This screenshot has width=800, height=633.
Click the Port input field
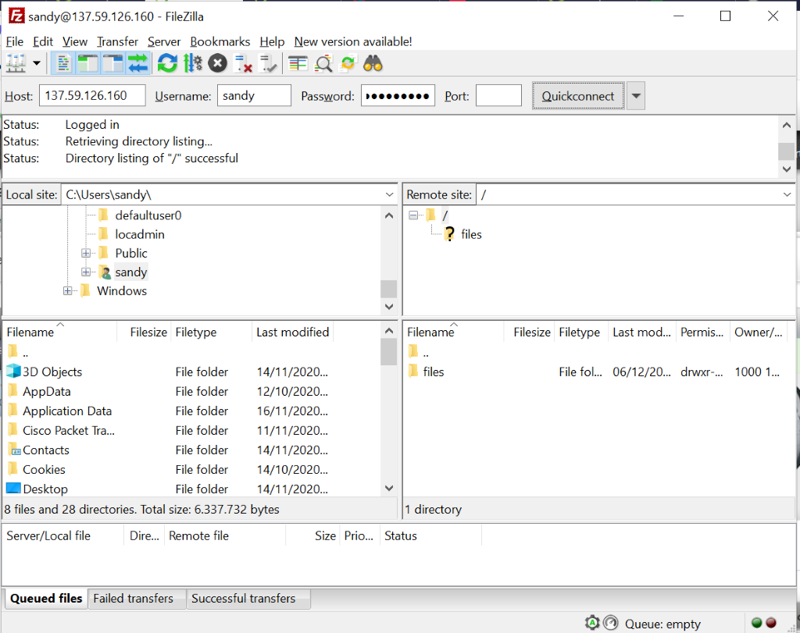[498, 96]
